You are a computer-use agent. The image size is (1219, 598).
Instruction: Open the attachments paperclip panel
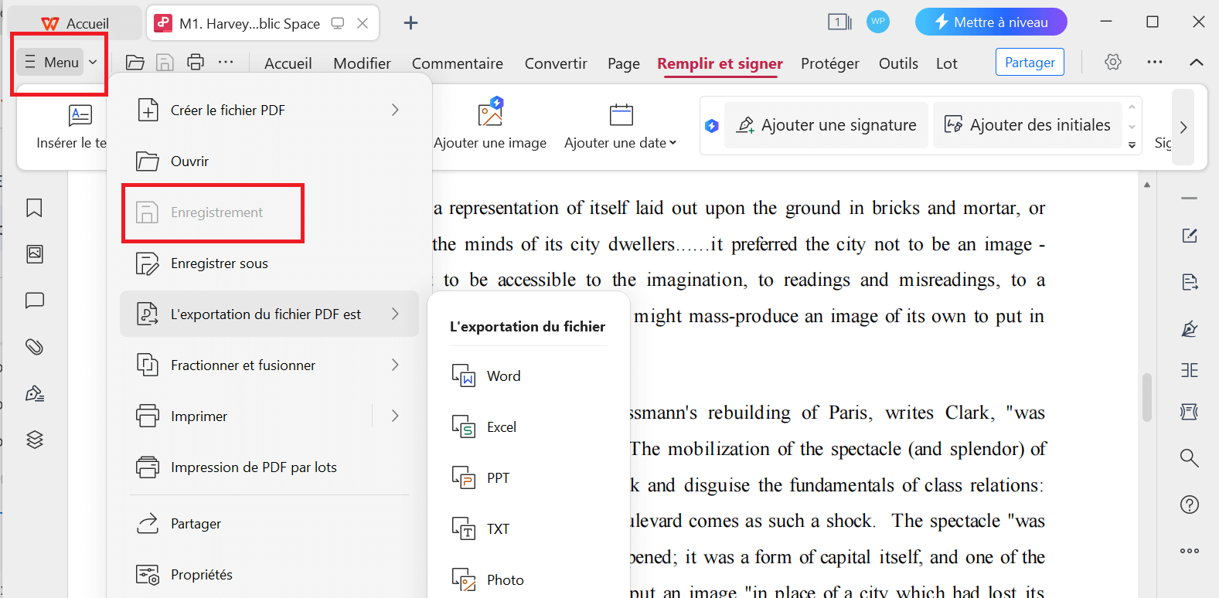35,347
